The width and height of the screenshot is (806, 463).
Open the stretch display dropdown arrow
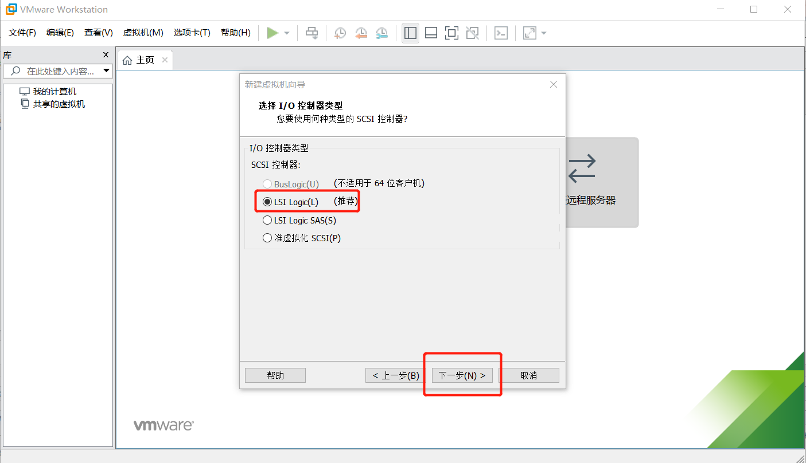tap(544, 33)
